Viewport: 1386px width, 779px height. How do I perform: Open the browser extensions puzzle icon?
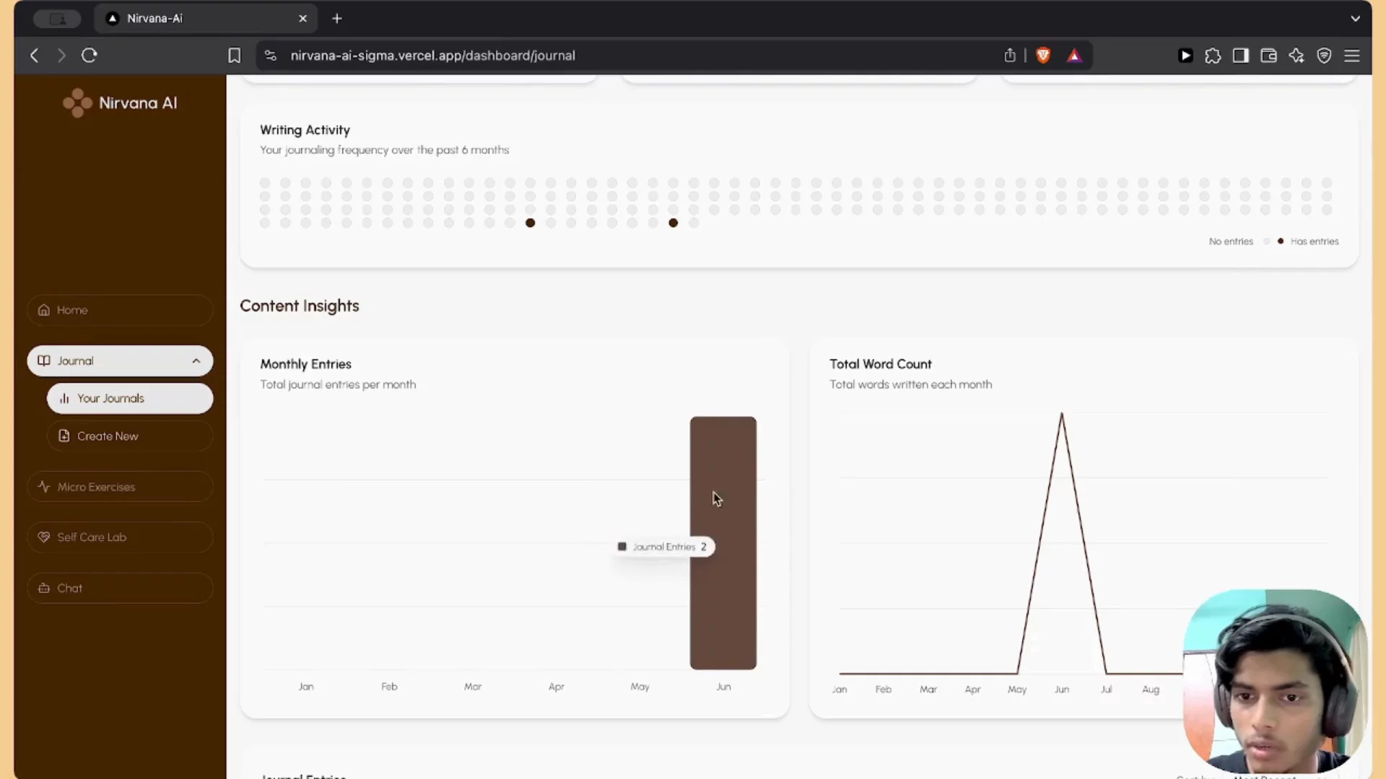click(1213, 56)
